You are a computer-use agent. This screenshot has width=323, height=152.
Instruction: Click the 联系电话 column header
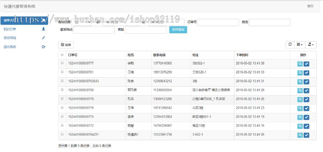click(x=171, y=55)
